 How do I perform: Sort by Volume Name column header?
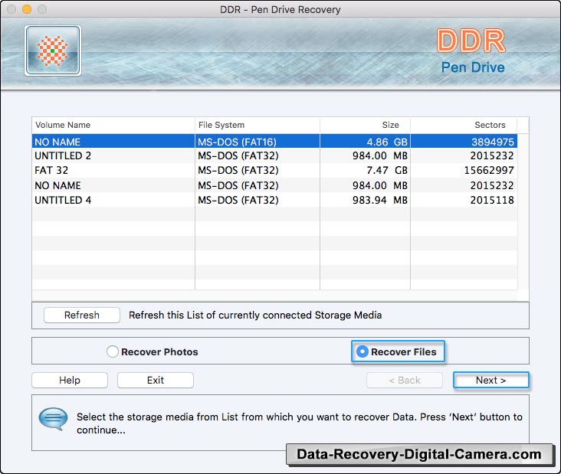tap(113, 125)
